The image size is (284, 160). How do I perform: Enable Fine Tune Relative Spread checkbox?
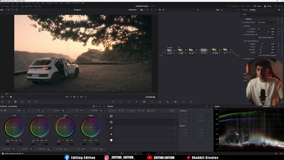[256, 55]
